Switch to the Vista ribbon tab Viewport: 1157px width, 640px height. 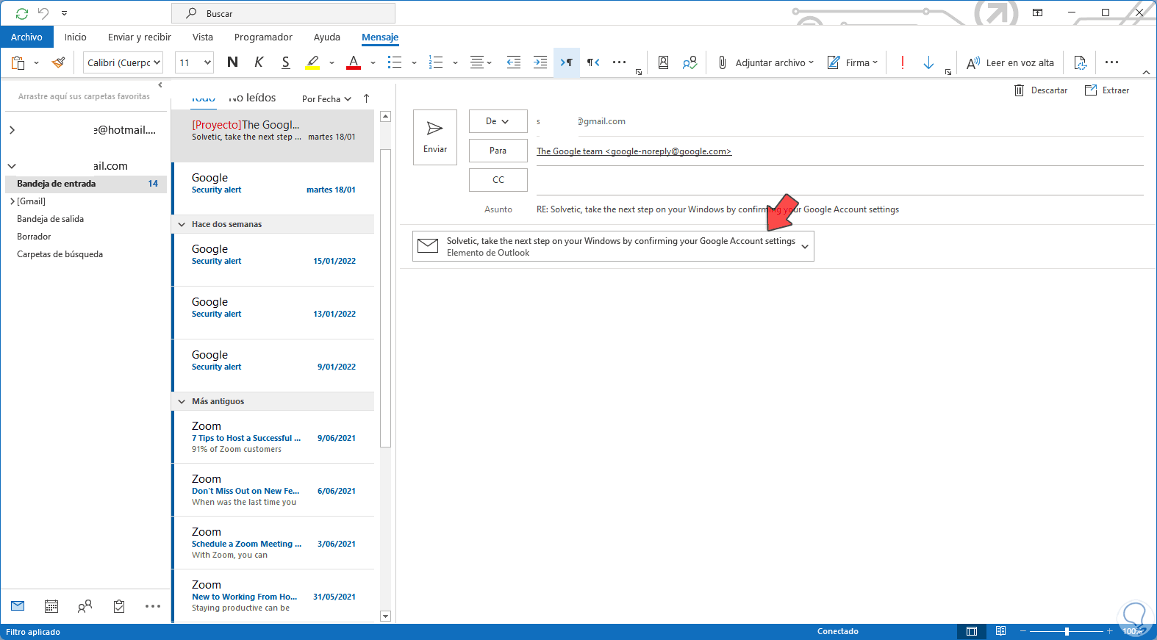(202, 37)
